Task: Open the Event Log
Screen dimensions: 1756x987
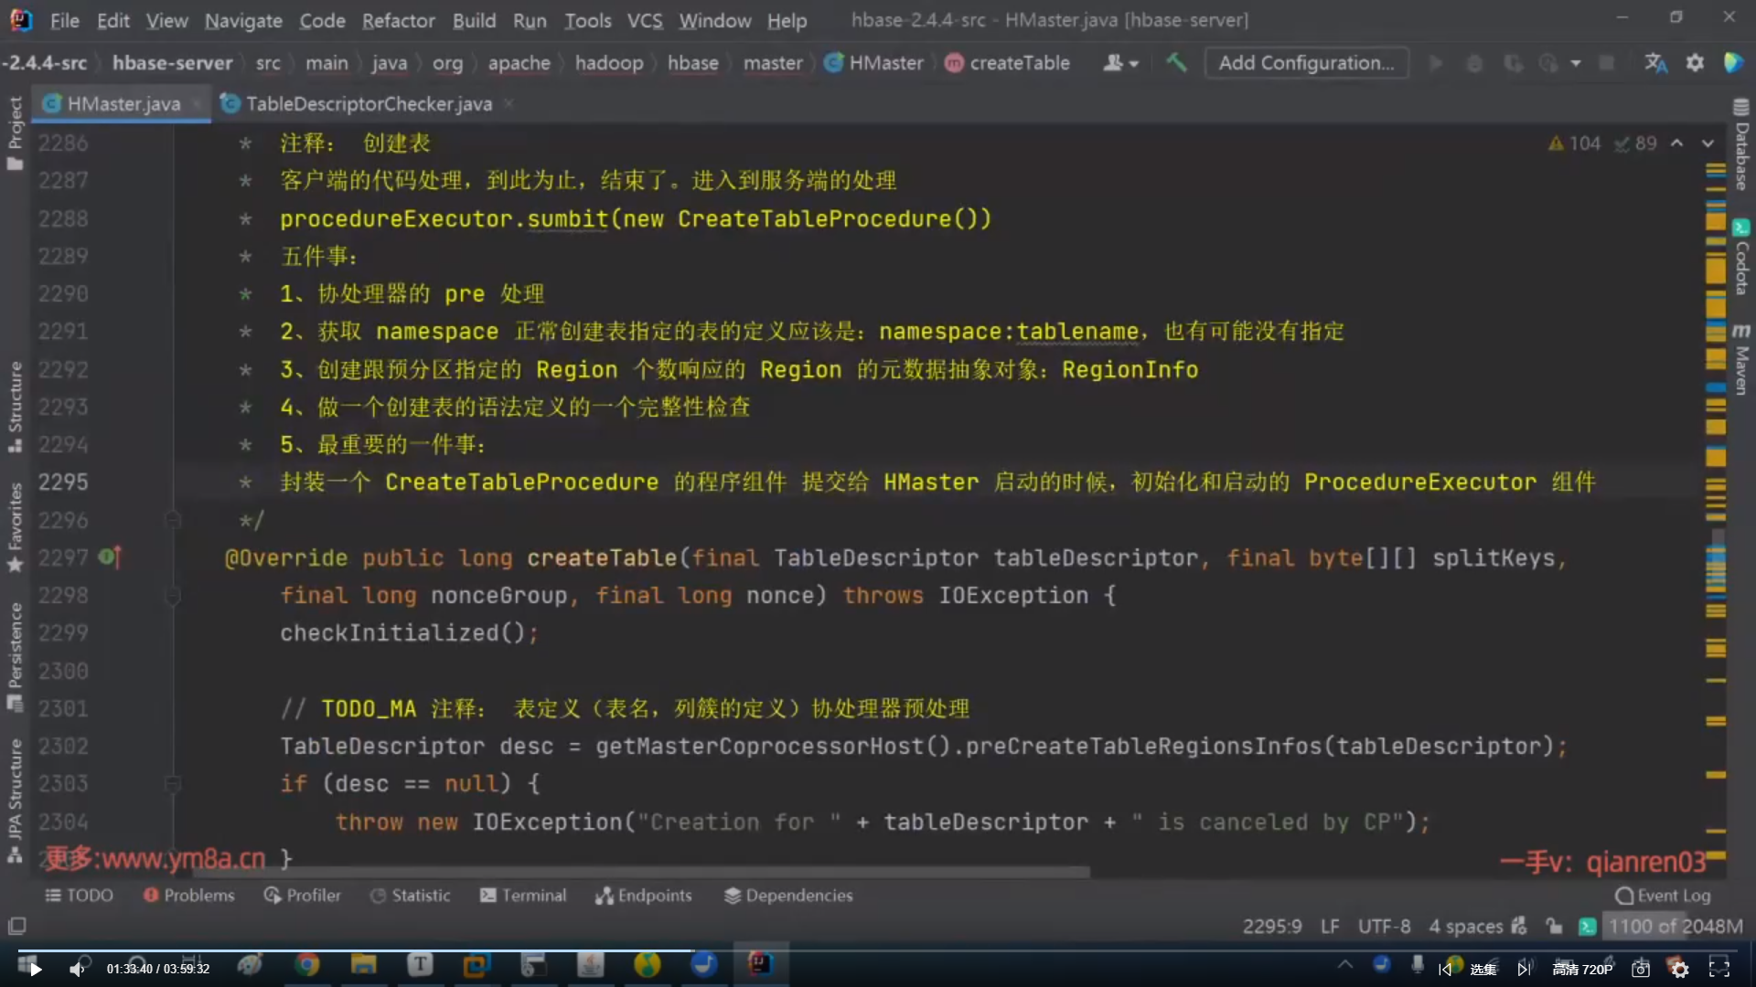Action: 1663,896
